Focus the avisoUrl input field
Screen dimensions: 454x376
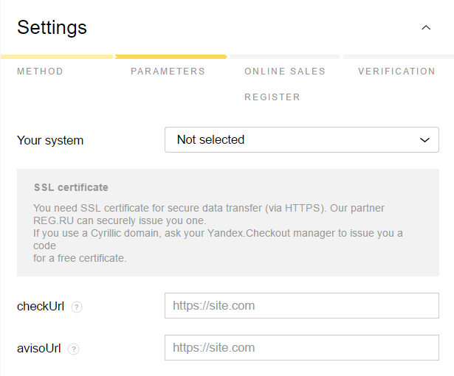[302, 348]
